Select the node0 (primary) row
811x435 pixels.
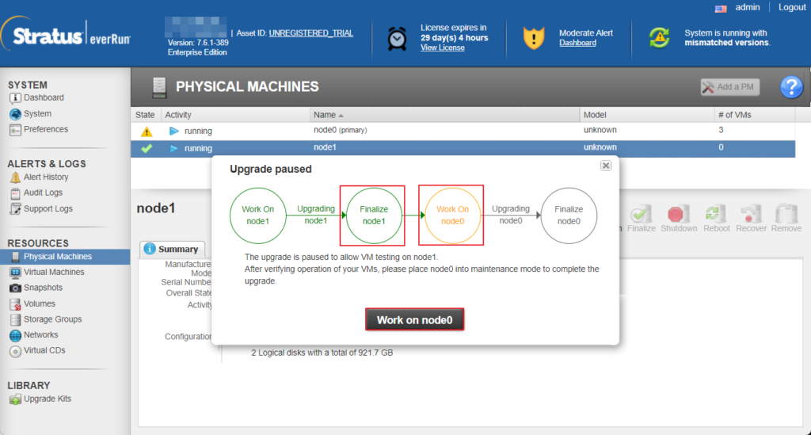(x=463, y=131)
